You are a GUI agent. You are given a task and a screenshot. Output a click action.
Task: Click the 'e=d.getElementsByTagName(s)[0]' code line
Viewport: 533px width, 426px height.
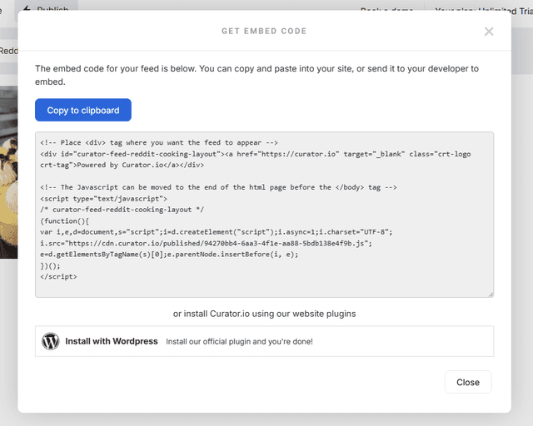(x=169, y=255)
